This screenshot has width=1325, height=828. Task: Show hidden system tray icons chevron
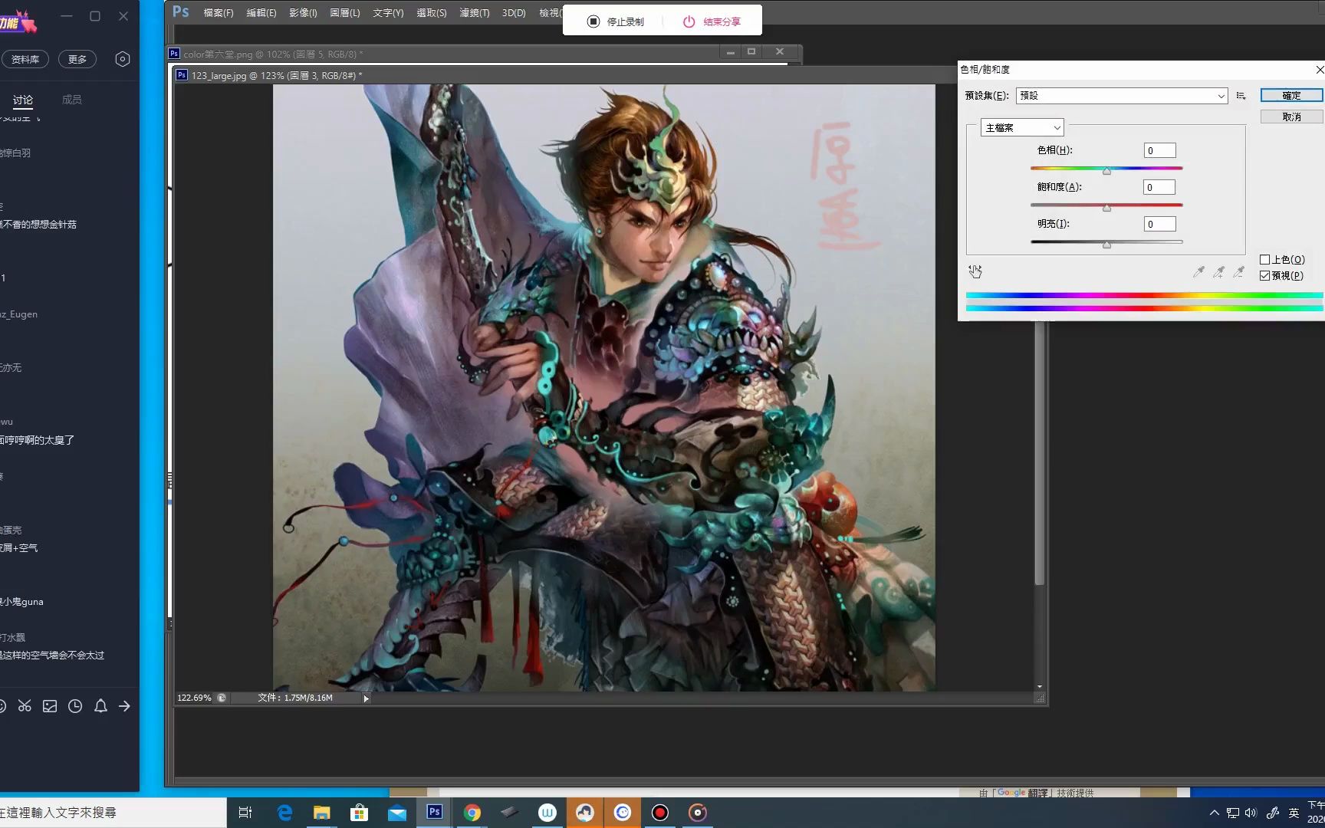[1214, 813]
